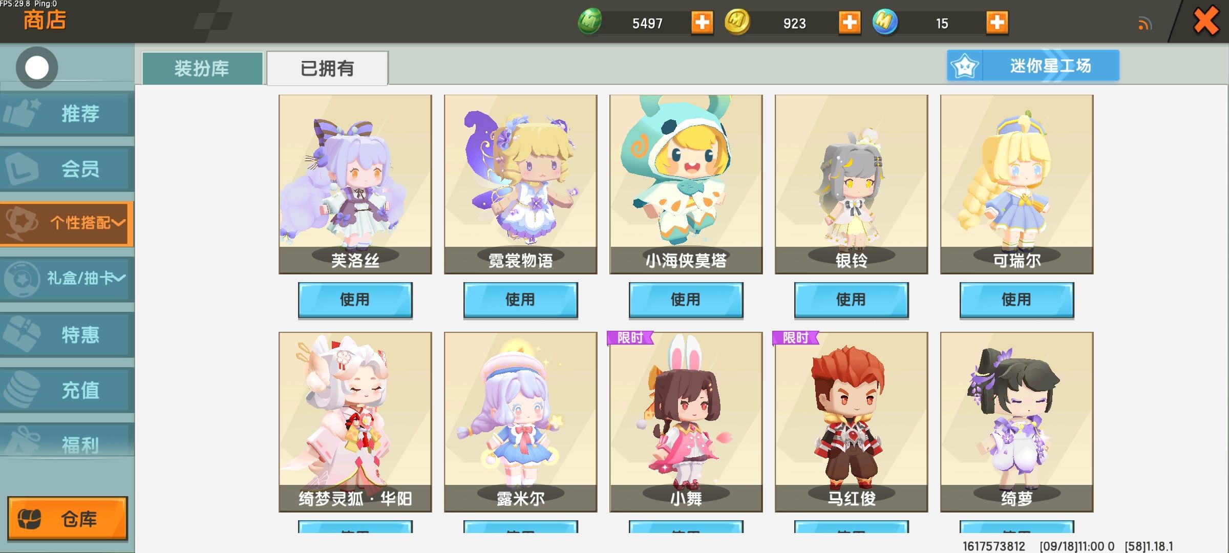Click the orange signal feed icon
The width and height of the screenshot is (1229, 553).
[1145, 24]
